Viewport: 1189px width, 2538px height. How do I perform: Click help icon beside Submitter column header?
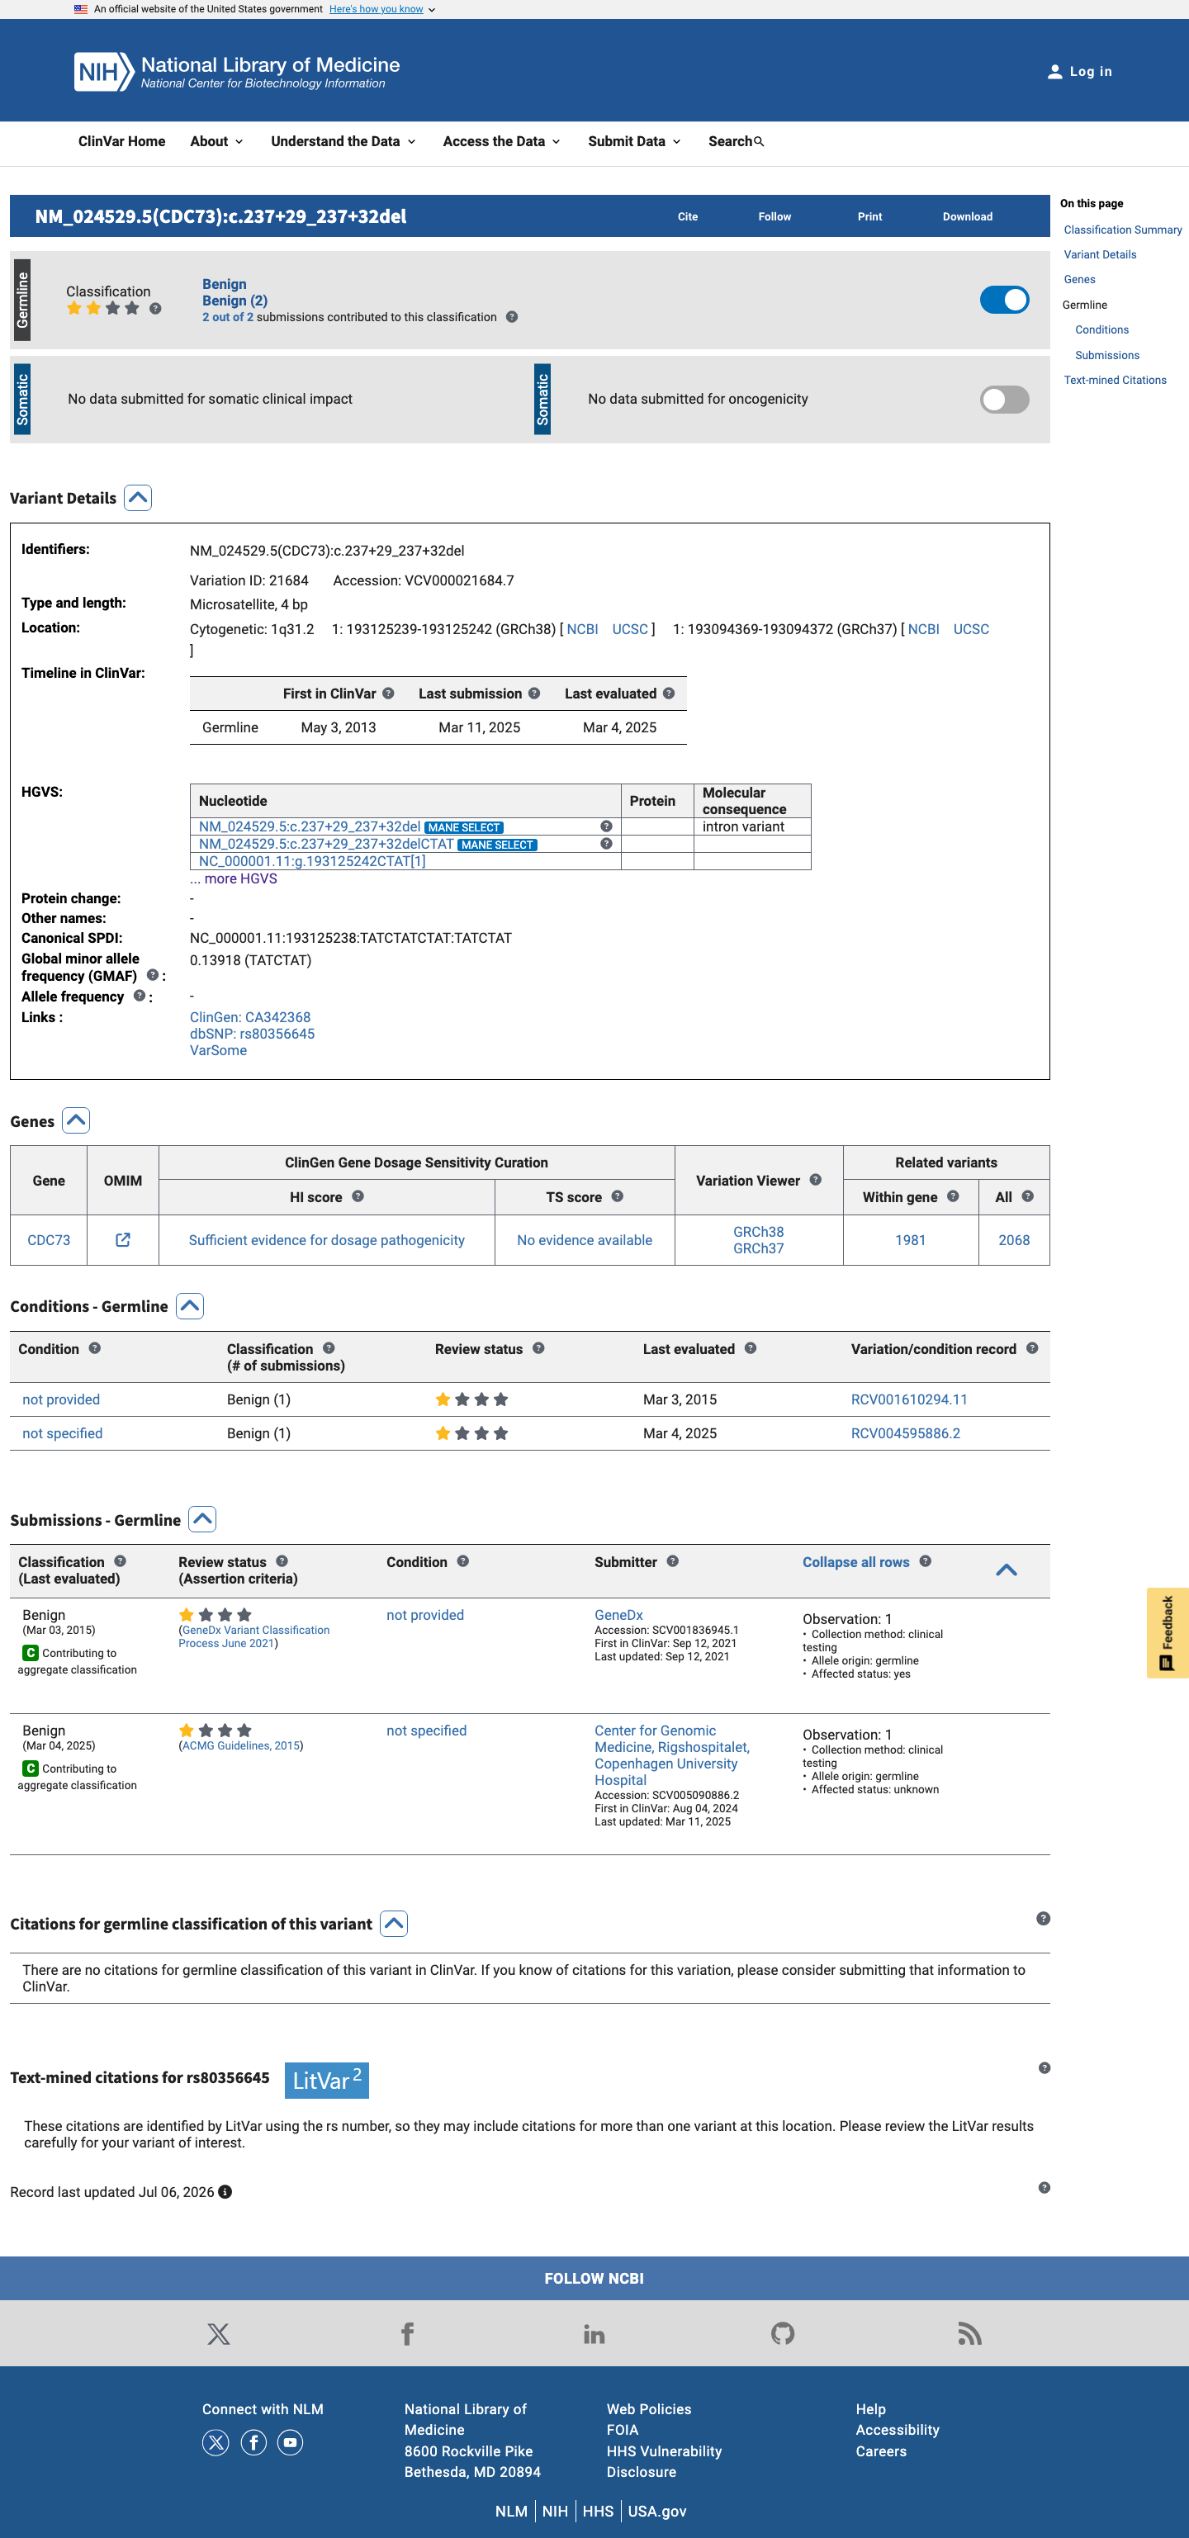[673, 1561]
